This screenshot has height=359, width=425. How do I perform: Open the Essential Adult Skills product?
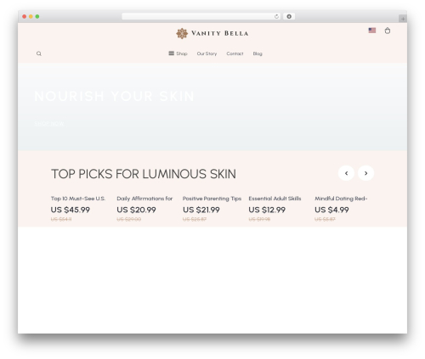pos(275,199)
